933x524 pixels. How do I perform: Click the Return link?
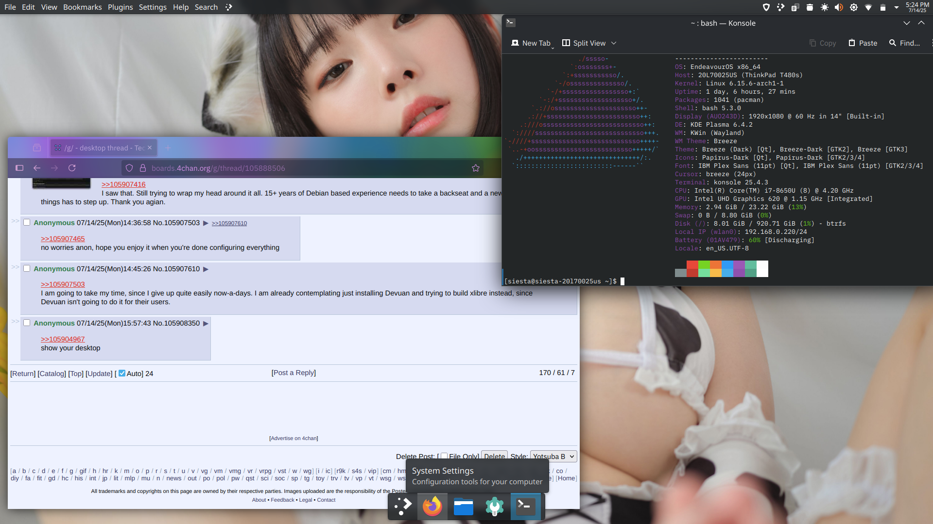pos(23,374)
